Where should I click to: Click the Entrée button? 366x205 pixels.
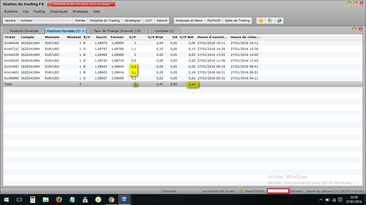click(x=80, y=21)
